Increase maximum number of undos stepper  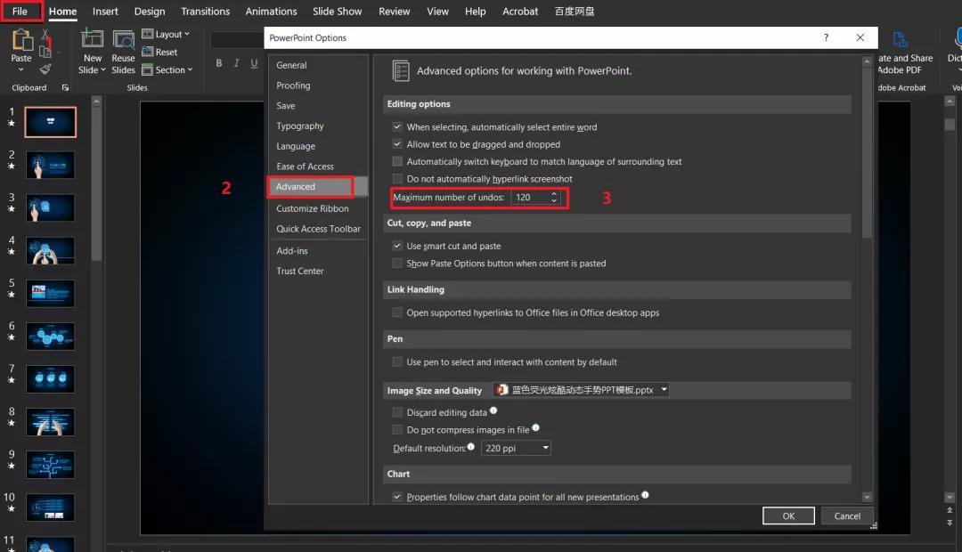click(x=554, y=194)
